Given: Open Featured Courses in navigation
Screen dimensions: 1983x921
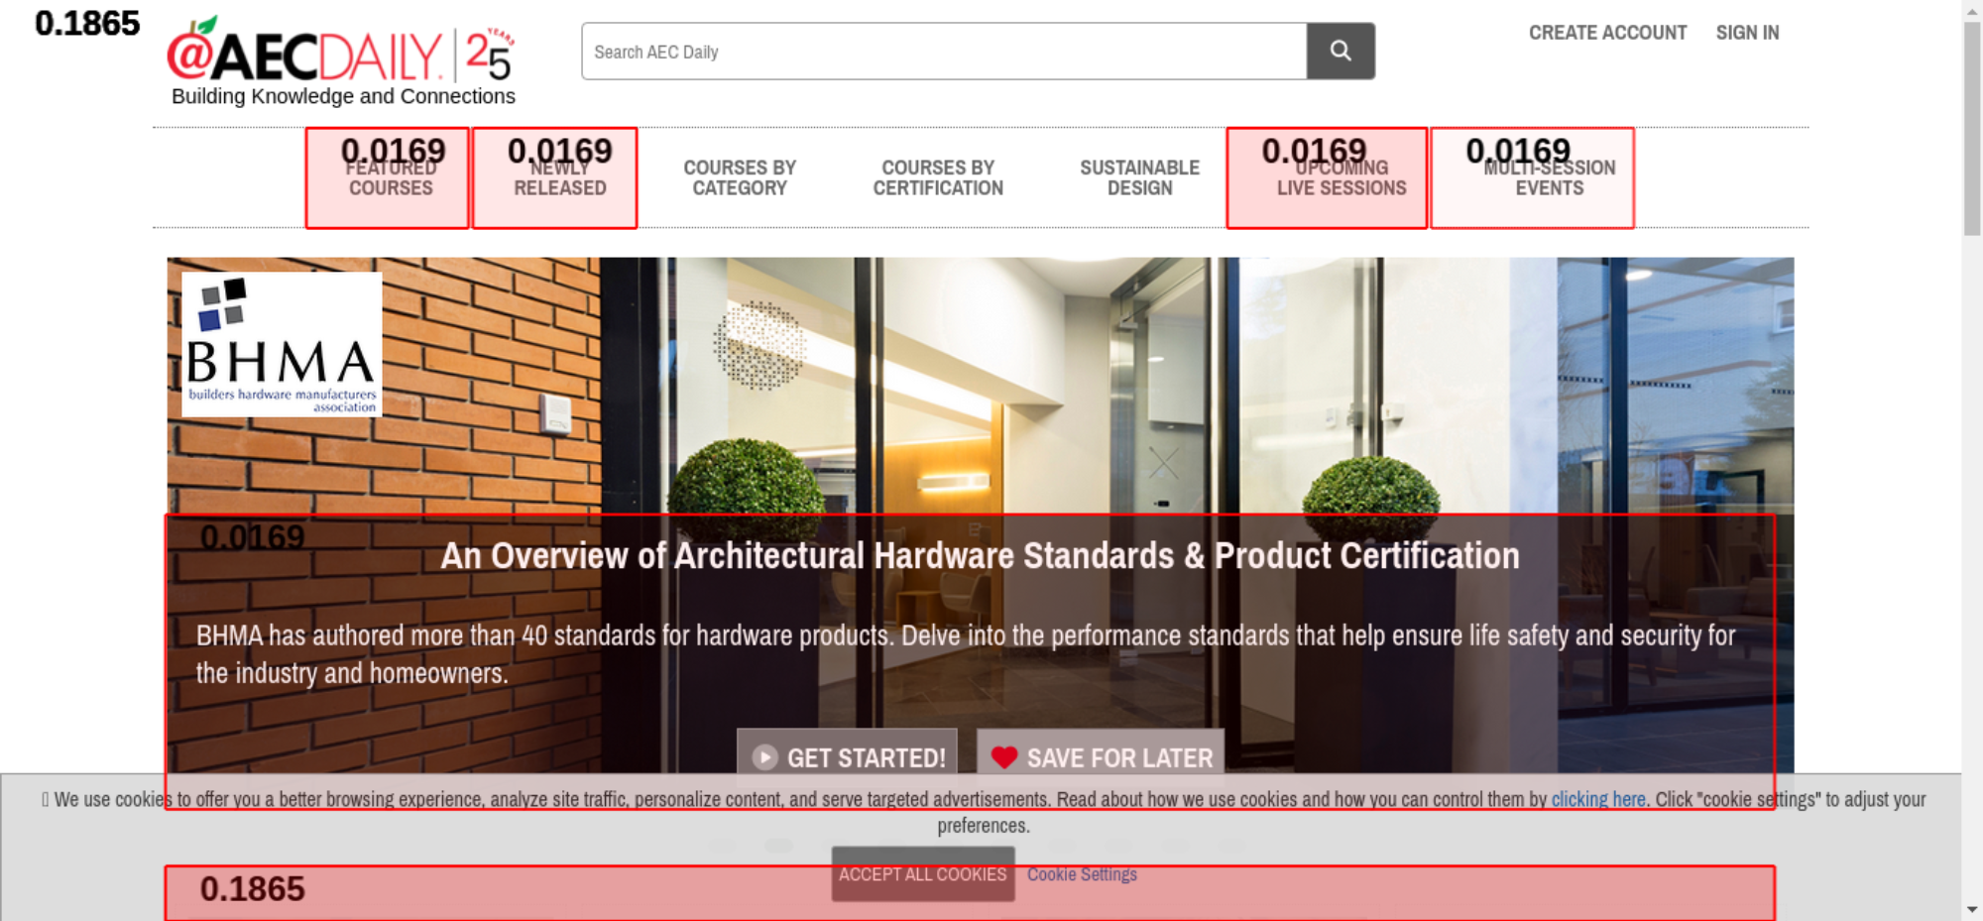Looking at the screenshot, I should click(x=389, y=178).
